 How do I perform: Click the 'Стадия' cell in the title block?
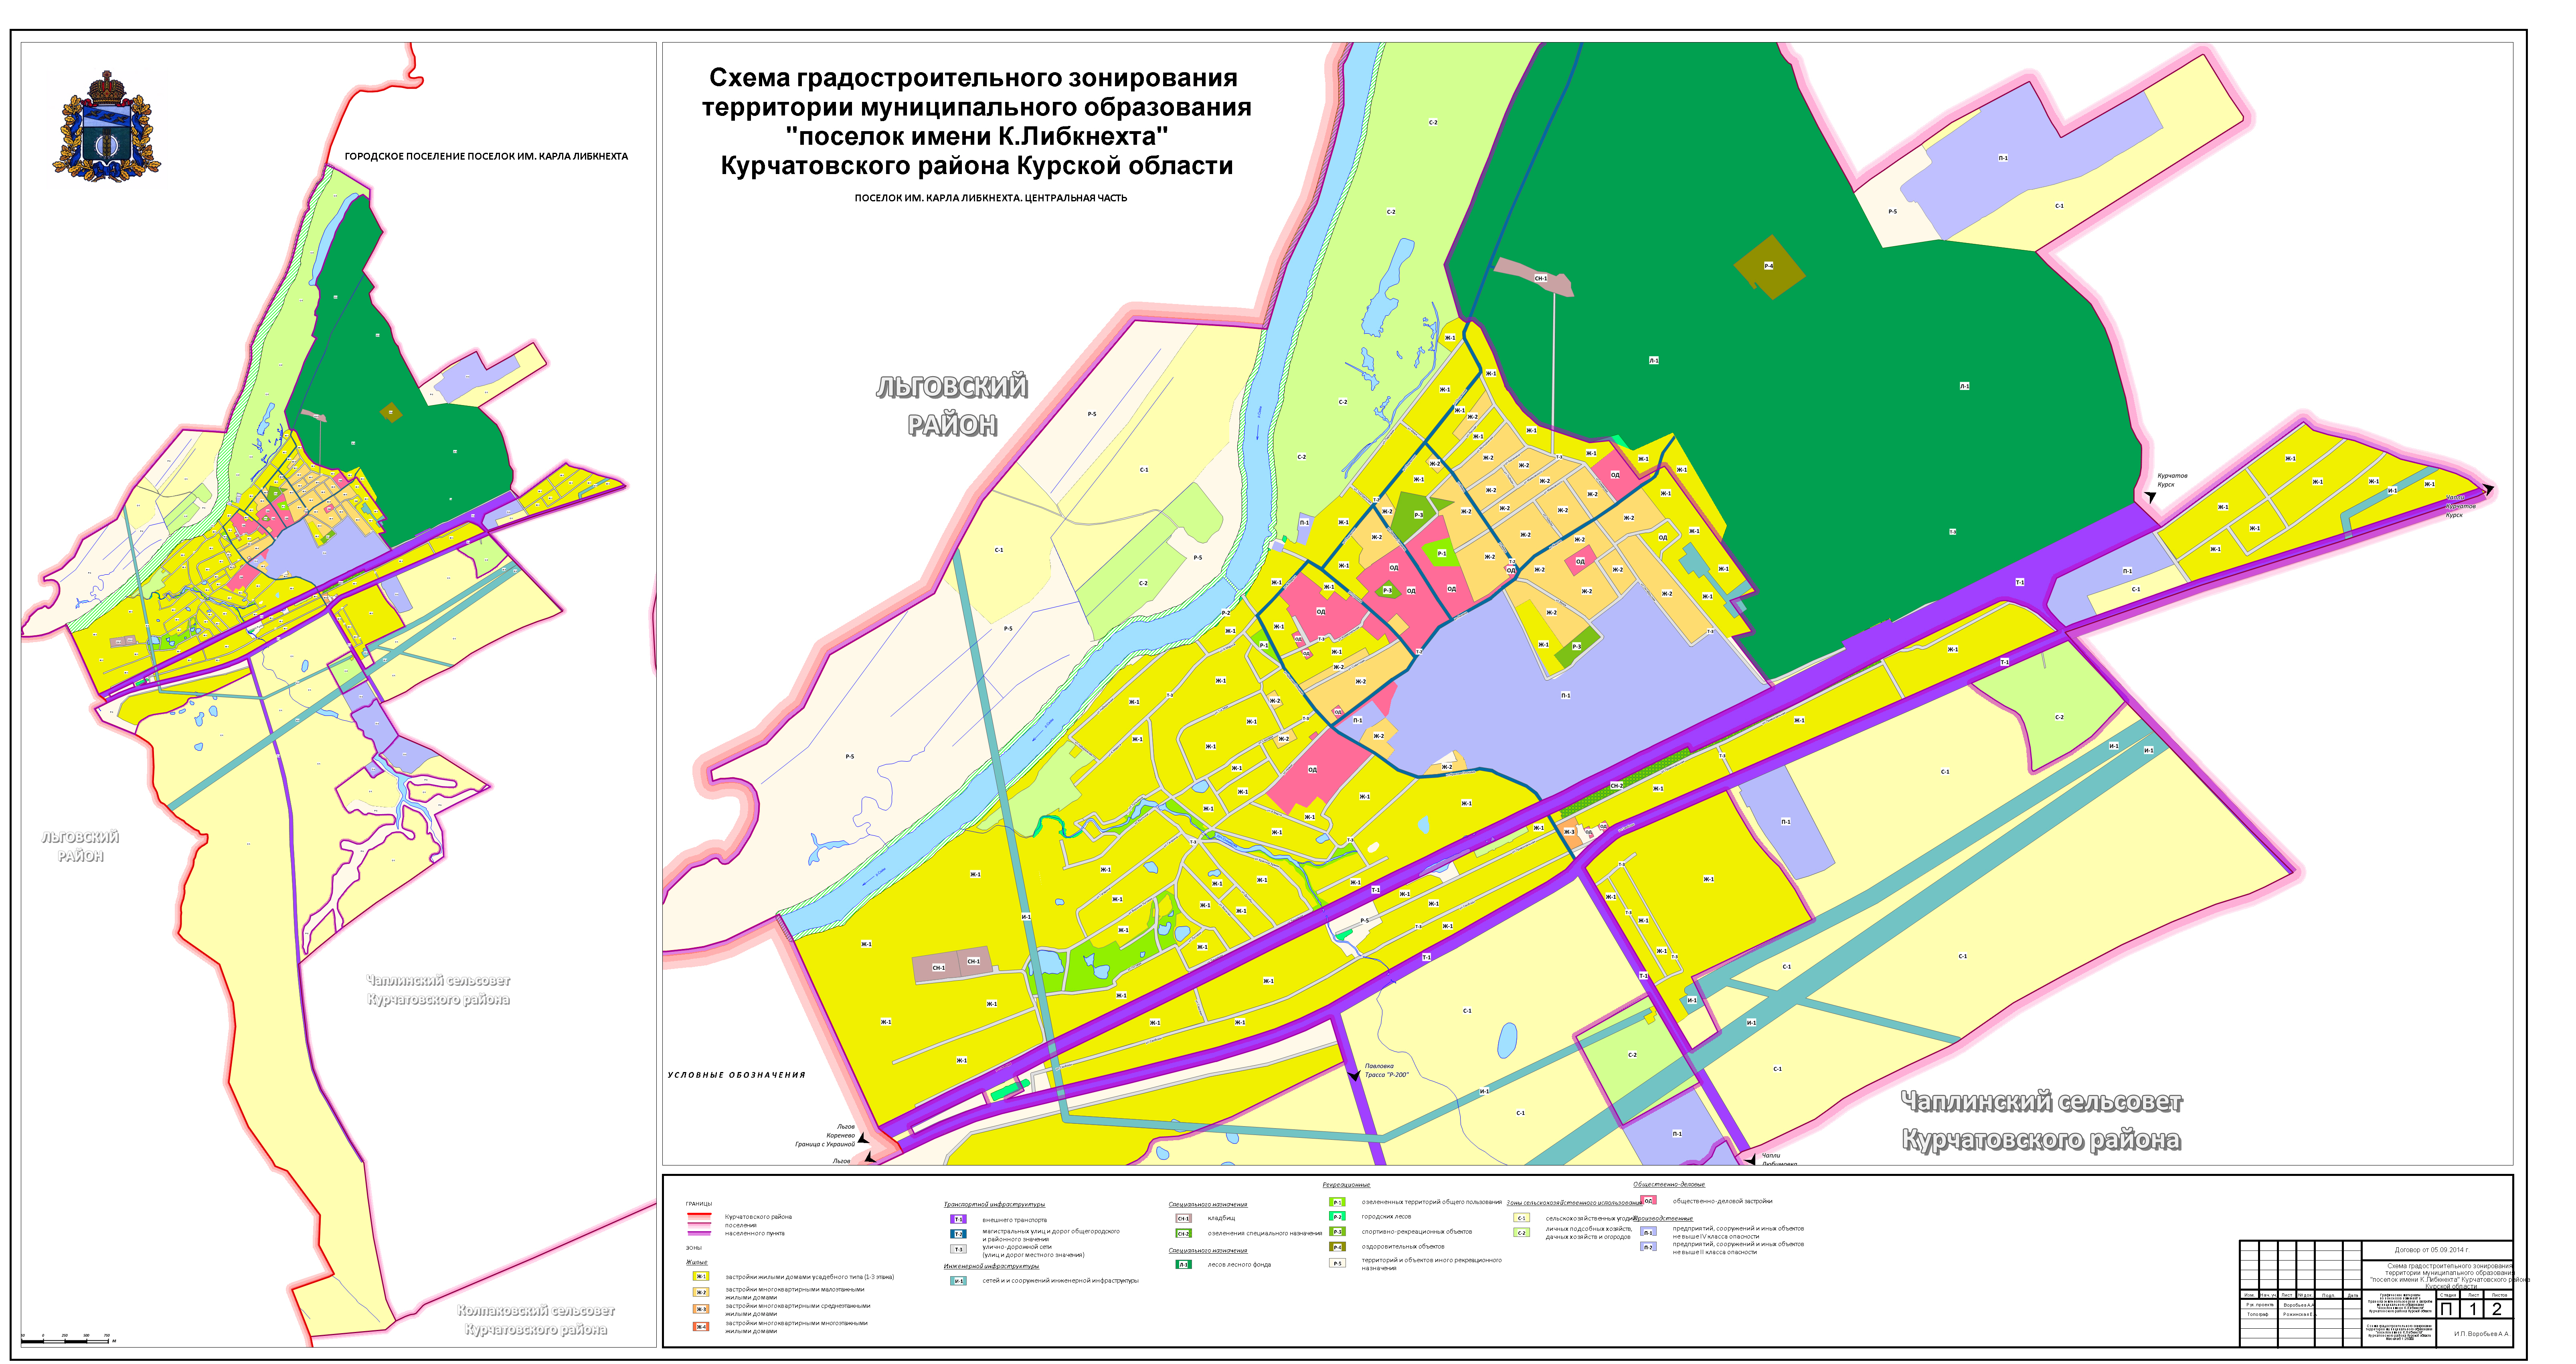tap(2448, 1295)
